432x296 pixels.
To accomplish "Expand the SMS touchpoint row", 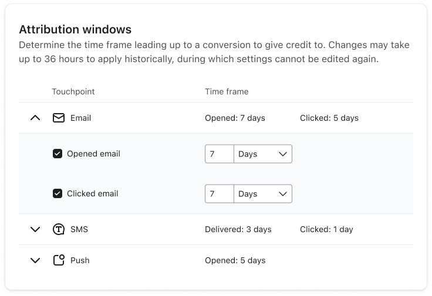I will (x=35, y=229).
